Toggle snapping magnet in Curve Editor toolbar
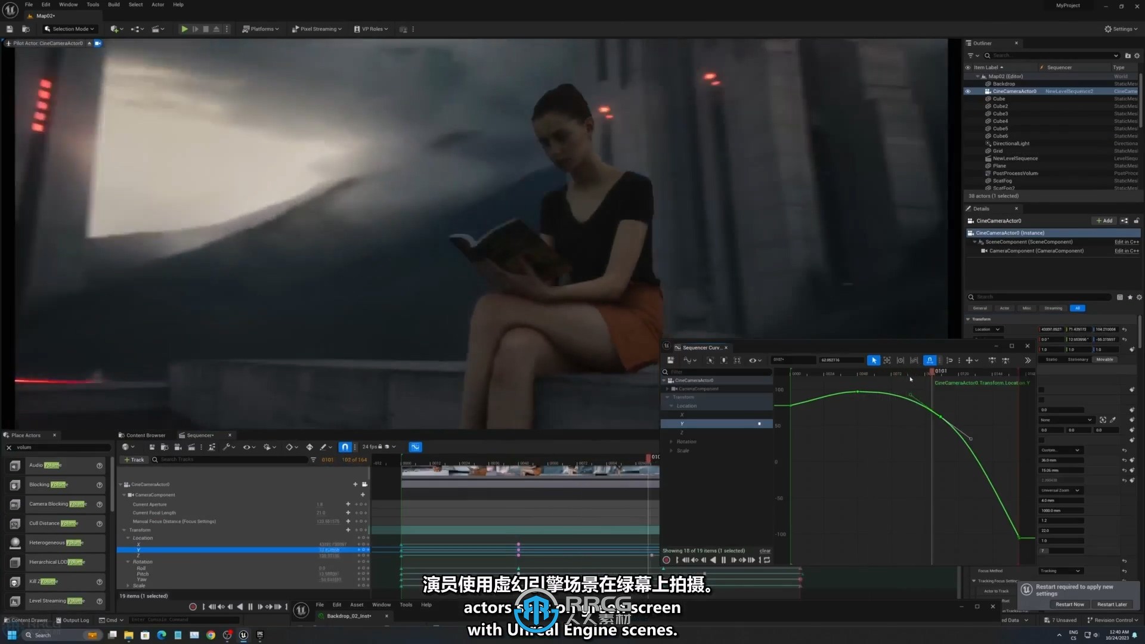This screenshot has height=644, width=1145. [x=930, y=360]
